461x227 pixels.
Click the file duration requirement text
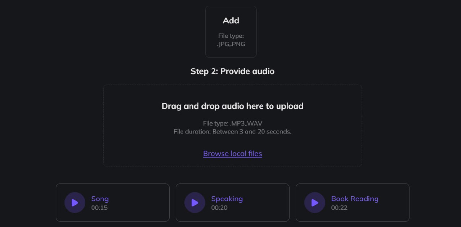pyautogui.click(x=232, y=132)
